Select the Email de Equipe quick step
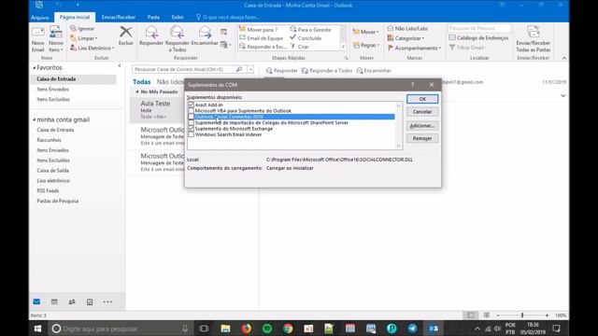598x336 pixels. (262, 38)
